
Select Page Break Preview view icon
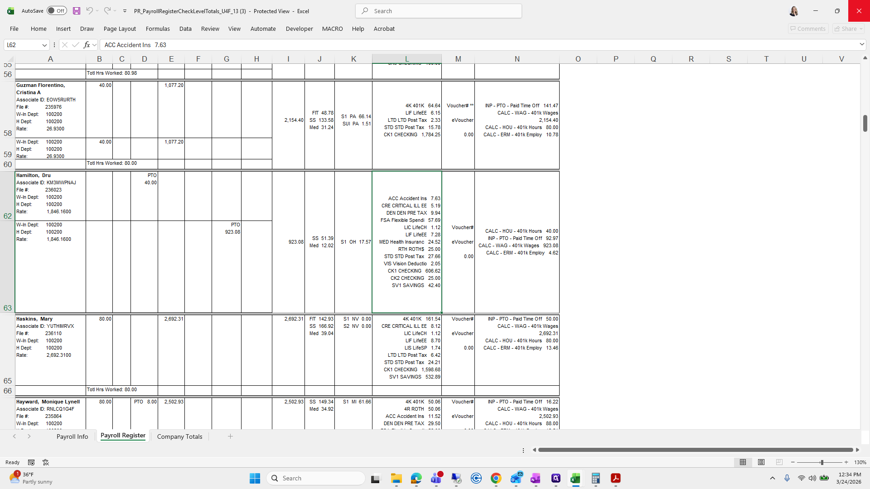[x=779, y=462]
